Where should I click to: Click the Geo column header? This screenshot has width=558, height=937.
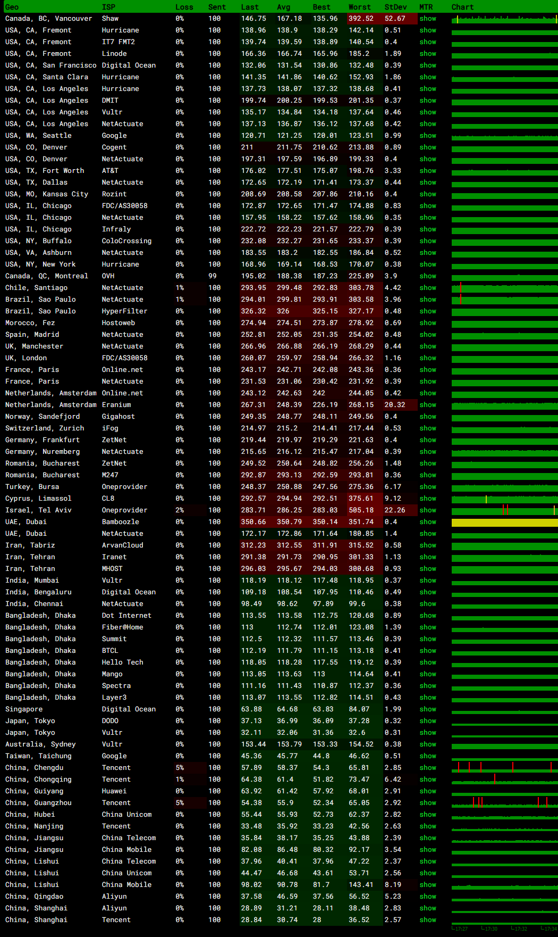click(12, 7)
